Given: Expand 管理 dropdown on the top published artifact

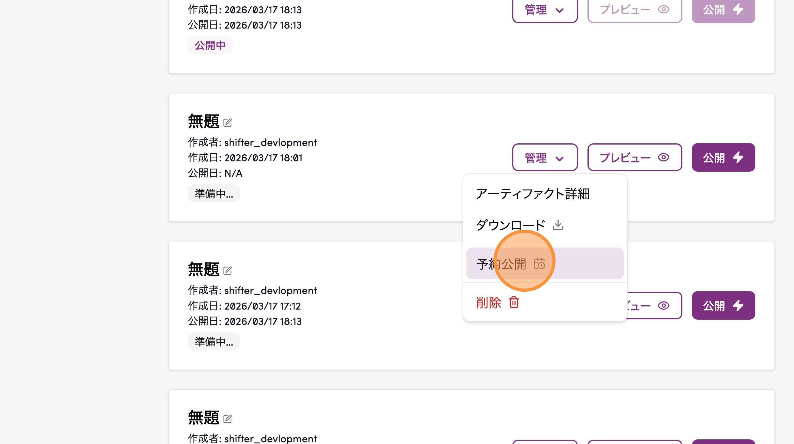Looking at the screenshot, I should pyautogui.click(x=545, y=10).
